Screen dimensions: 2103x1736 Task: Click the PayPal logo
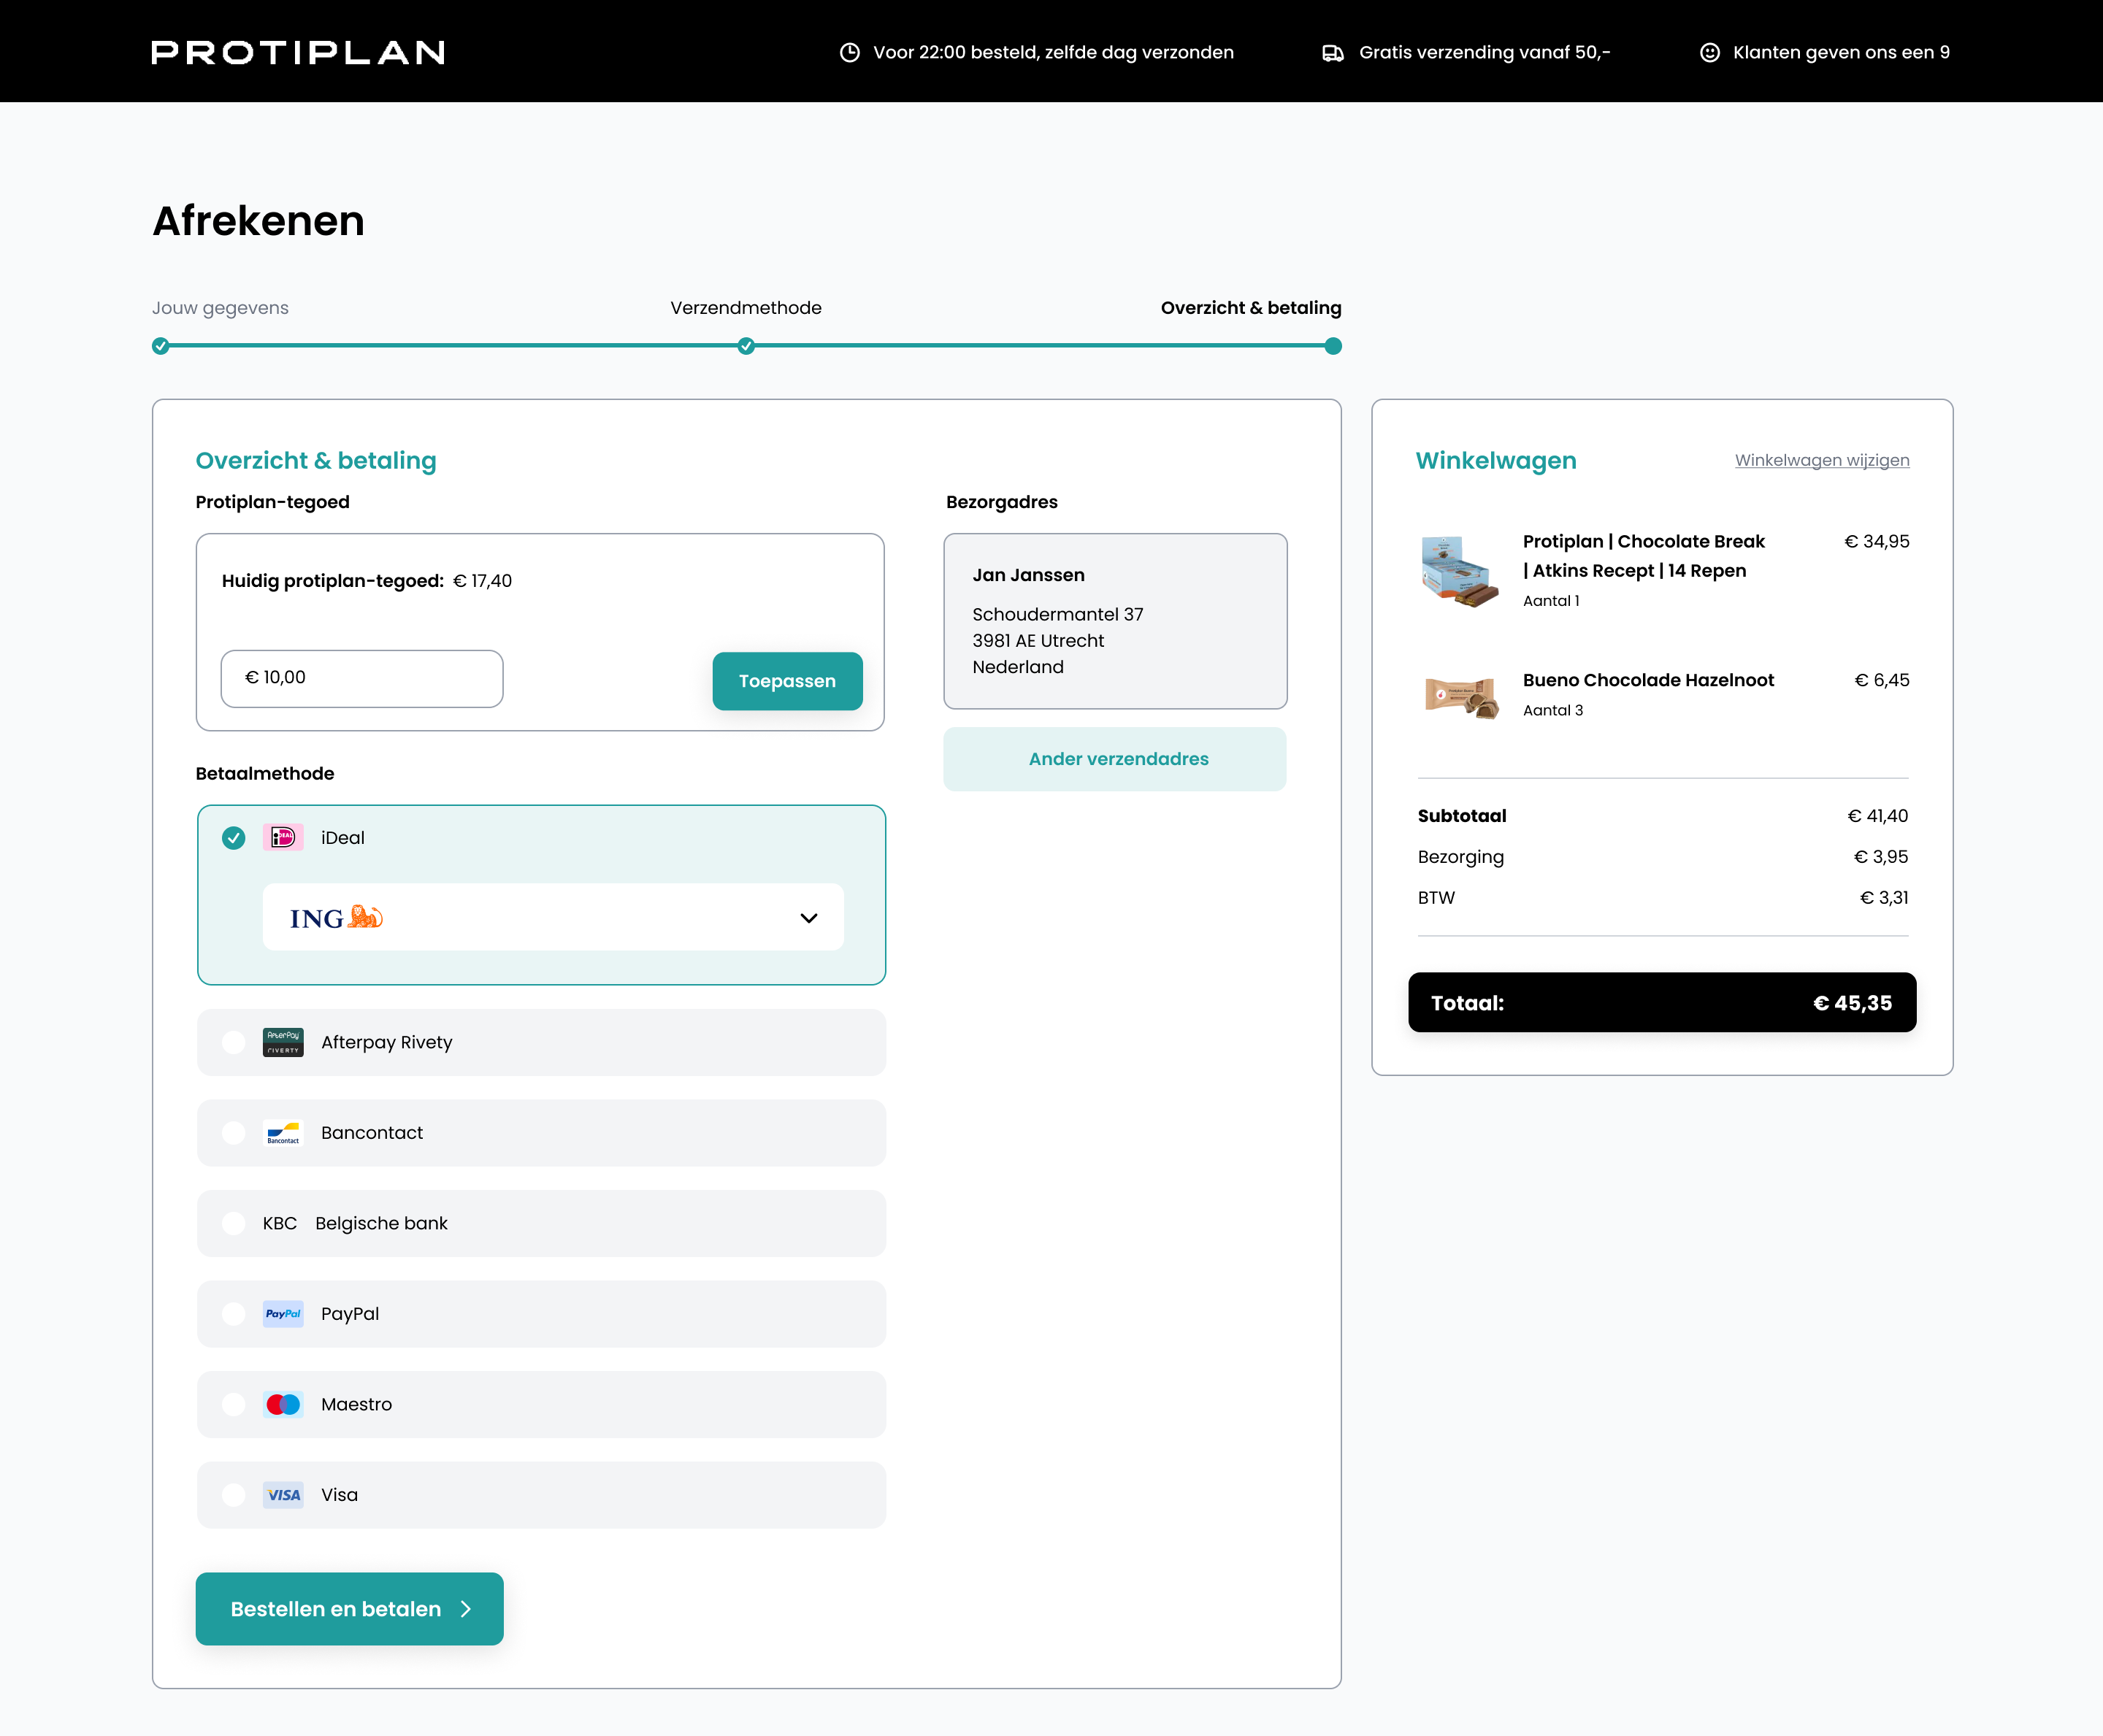[283, 1314]
